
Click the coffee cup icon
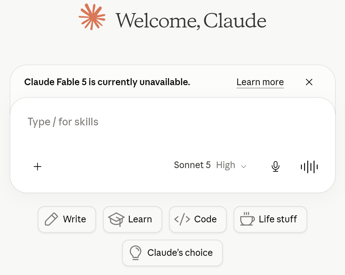coord(247,219)
